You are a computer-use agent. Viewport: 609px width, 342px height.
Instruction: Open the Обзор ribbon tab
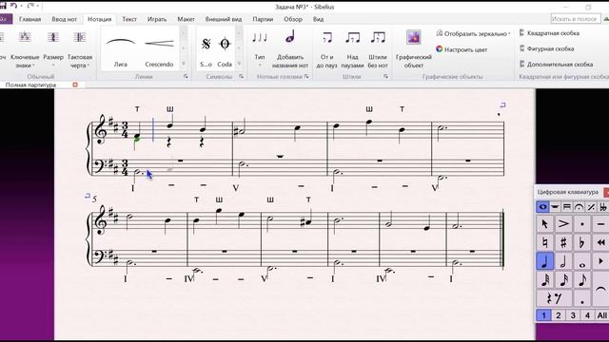293,19
